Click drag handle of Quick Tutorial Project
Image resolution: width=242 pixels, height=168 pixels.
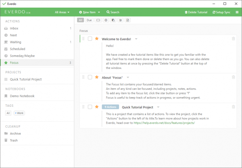pyautogui.click(x=83, y=107)
